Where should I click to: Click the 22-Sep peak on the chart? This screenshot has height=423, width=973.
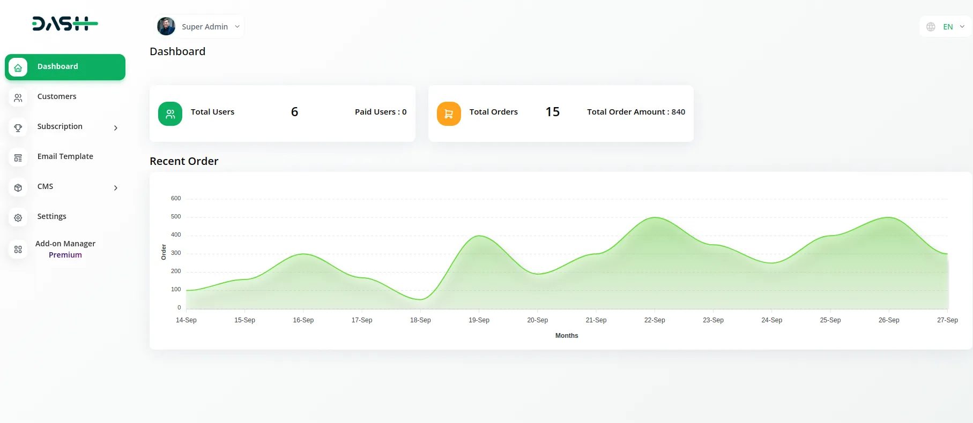click(x=655, y=217)
